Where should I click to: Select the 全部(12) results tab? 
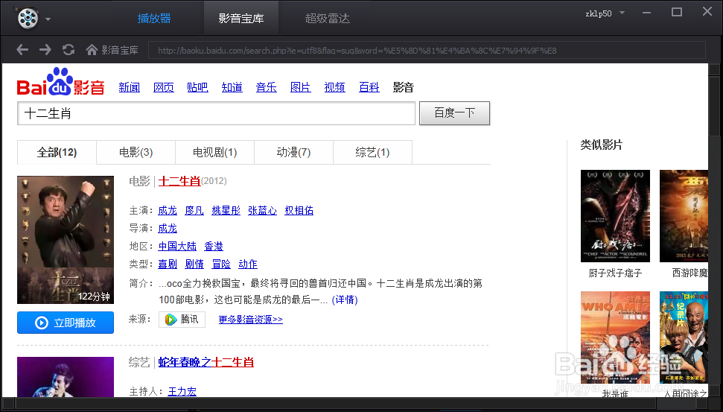(57, 152)
